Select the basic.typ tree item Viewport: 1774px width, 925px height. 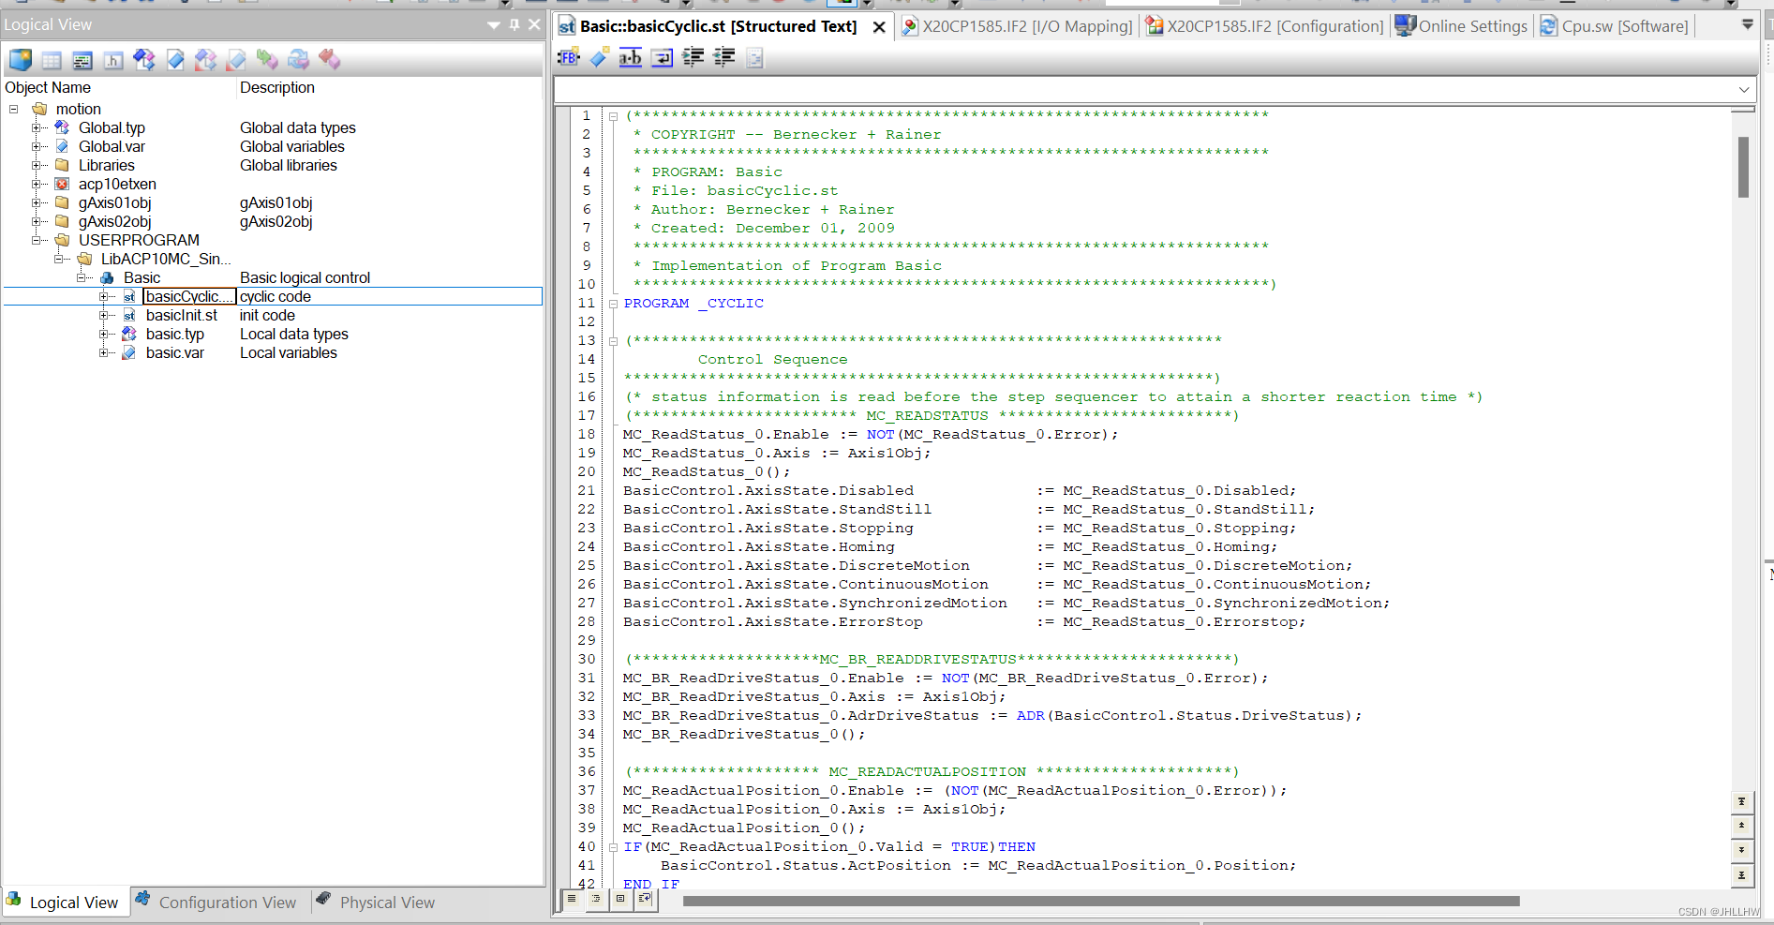tap(174, 334)
